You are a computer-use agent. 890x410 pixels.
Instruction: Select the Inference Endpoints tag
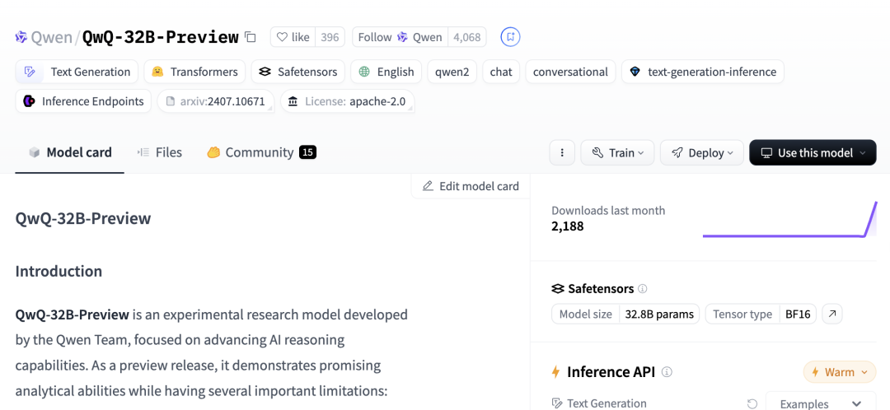coord(83,101)
